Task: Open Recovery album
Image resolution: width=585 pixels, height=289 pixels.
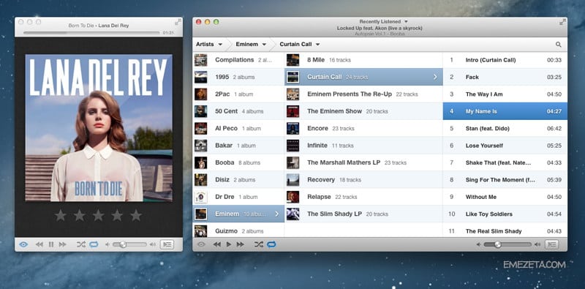Action: [363, 179]
